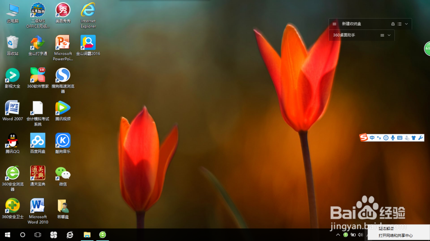Image resolution: width=430 pixels, height=241 pixels.
Task: Open 金山词霸2016 dictionary icon
Action: point(88,46)
